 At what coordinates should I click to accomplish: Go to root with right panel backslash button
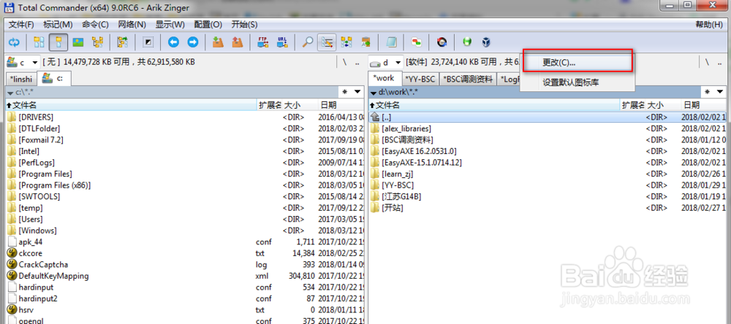(707, 62)
